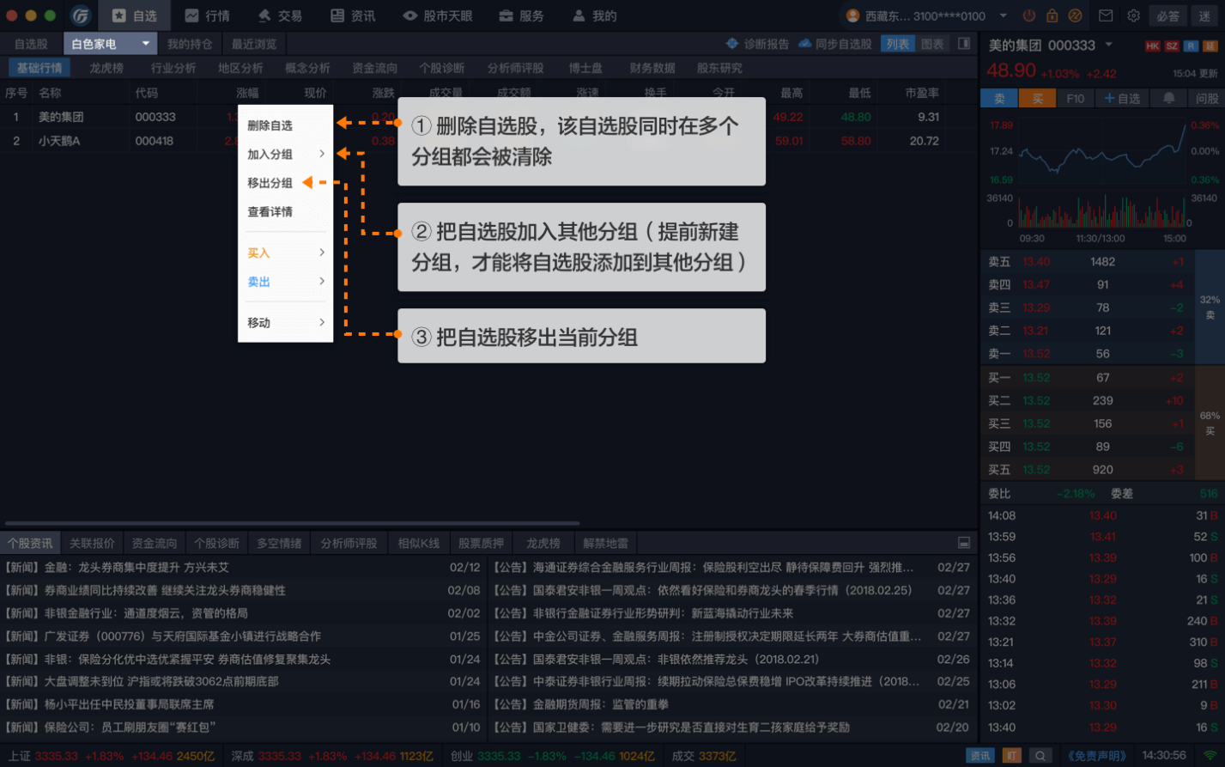Open the 股市天眼 main navigation tab
This screenshot has height=767, width=1225.
tap(438, 15)
